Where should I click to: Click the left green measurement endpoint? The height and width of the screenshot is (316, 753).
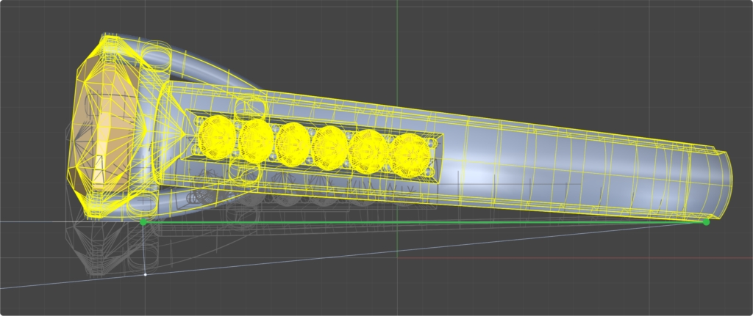coord(143,221)
